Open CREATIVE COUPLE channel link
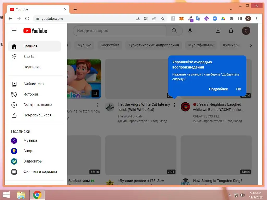 tap(207, 116)
